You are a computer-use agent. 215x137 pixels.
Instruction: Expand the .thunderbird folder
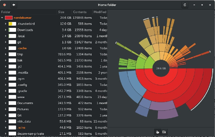(x=6, y=24)
